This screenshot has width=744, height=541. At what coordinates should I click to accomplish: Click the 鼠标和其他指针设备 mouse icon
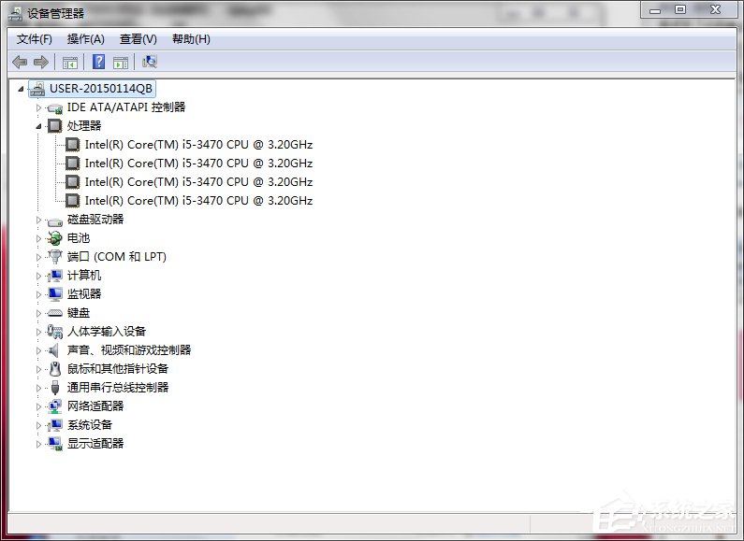pyautogui.click(x=55, y=368)
